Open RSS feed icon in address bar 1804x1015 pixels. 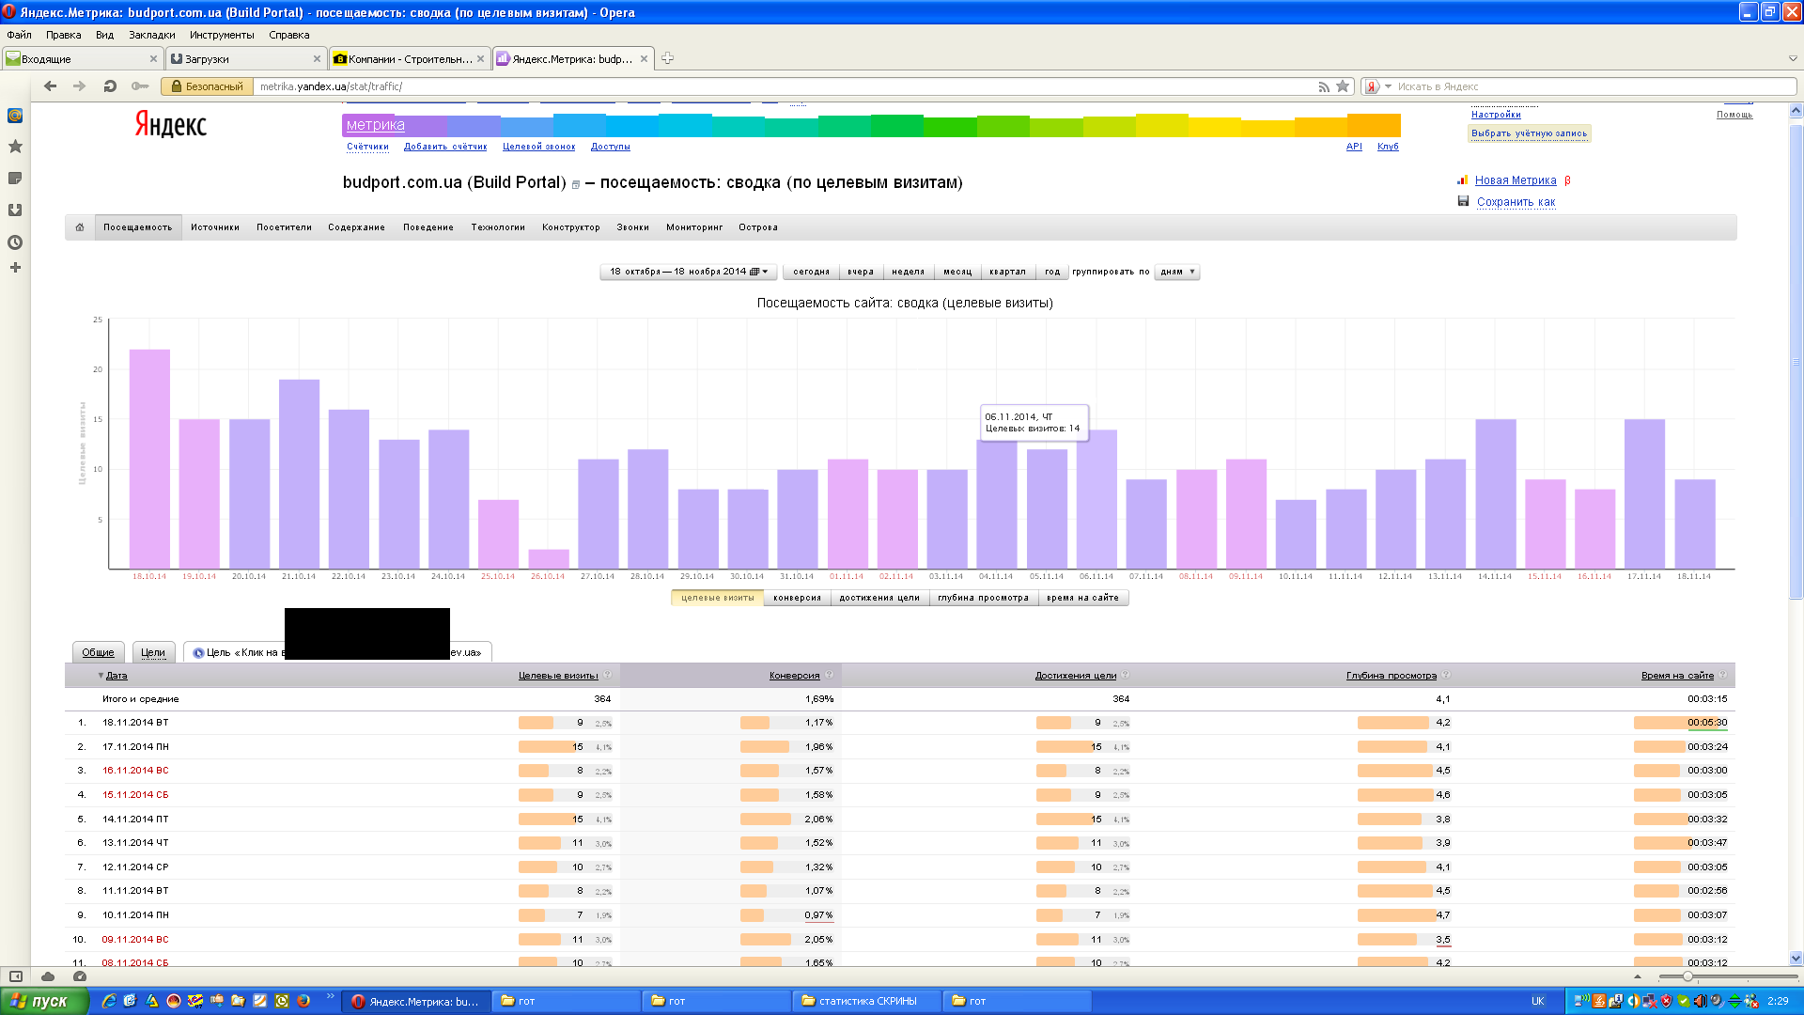[1324, 86]
